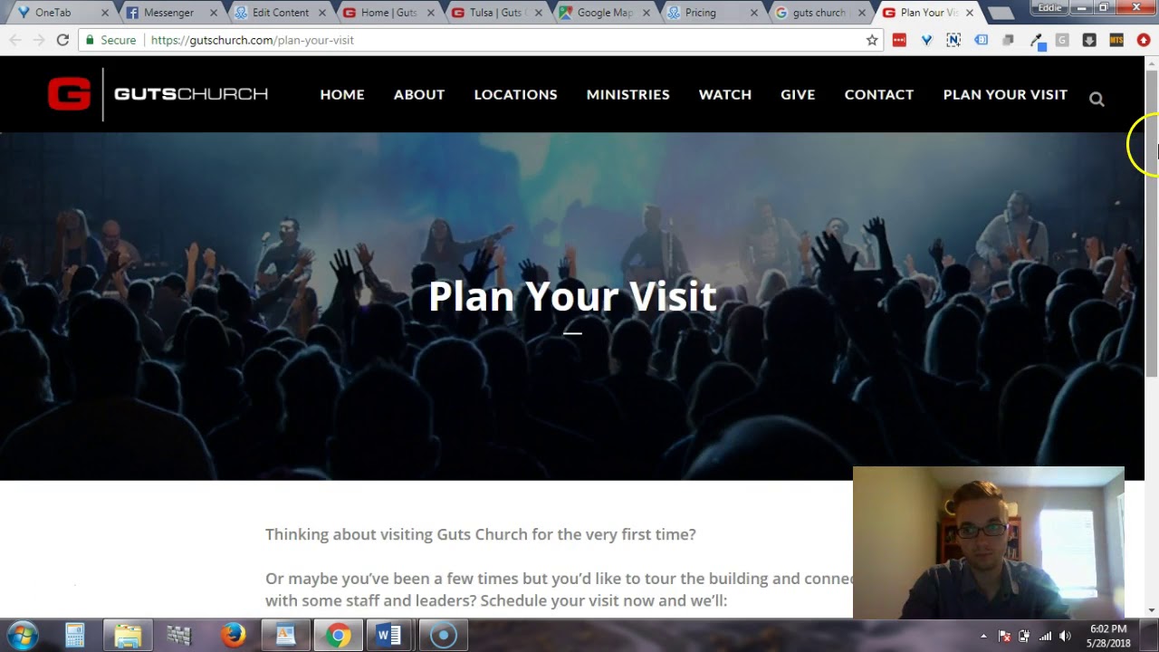Open the MINISTRIES navigation menu

click(627, 94)
